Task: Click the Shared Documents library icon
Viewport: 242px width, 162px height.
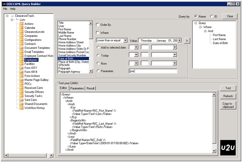Action: 21,104
